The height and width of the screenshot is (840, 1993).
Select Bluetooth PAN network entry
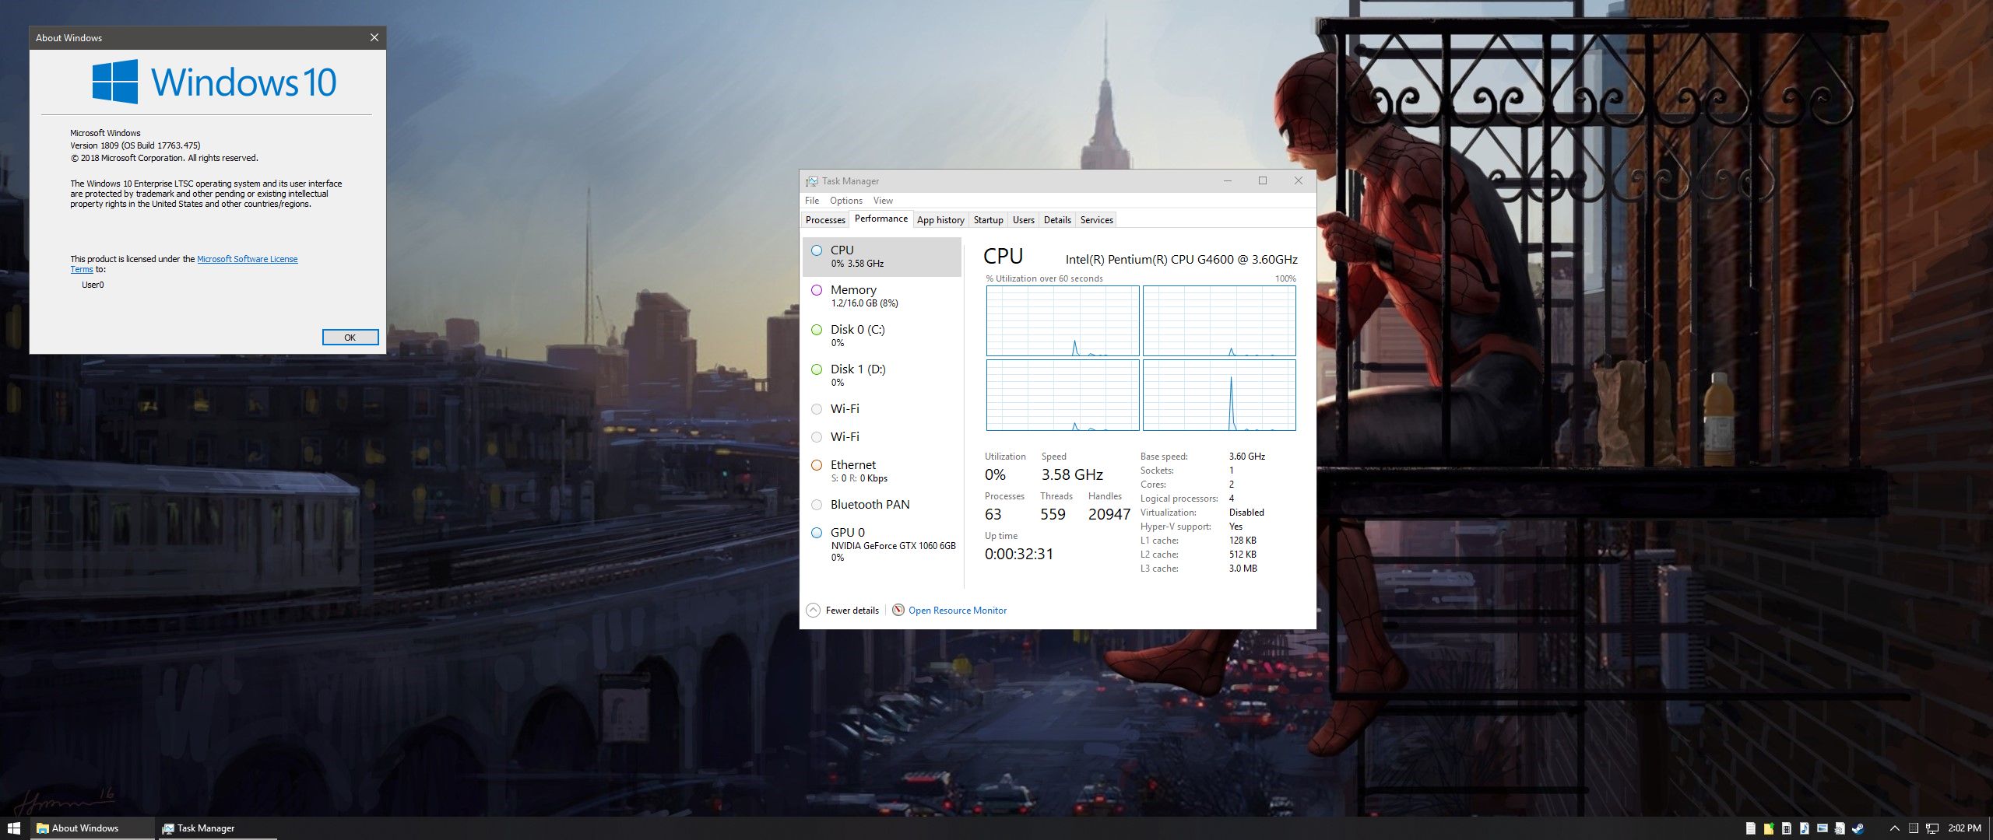coord(881,505)
